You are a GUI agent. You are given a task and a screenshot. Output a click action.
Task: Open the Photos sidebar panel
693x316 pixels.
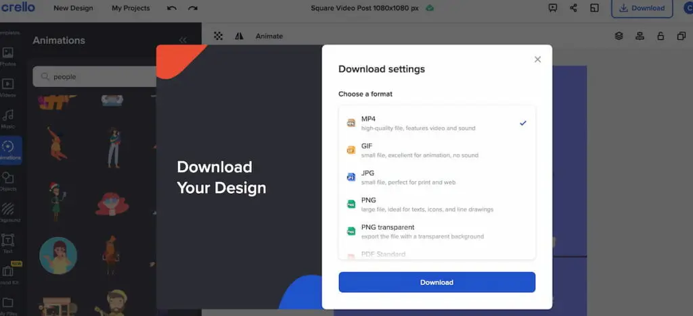click(8, 57)
